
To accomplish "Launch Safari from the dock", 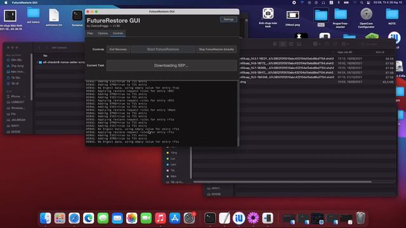I will click(x=74, y=218).
